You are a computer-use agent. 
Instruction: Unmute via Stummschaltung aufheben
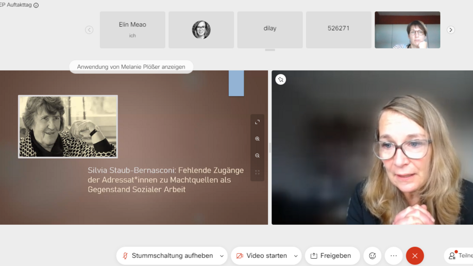coord(167,256)
